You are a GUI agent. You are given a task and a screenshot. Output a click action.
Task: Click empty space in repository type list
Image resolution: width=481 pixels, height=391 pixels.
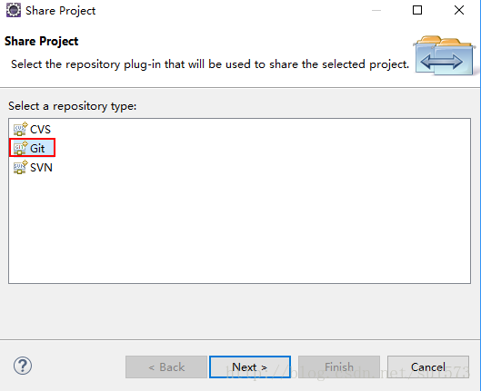(239, 230)
